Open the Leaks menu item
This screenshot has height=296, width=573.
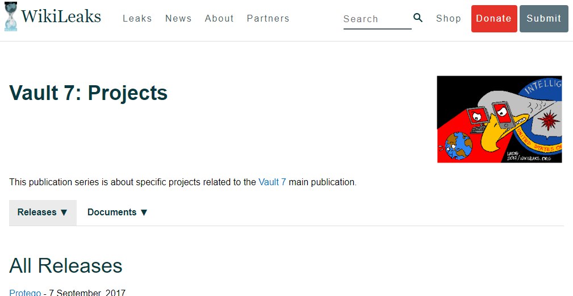(x=137, y=18)
